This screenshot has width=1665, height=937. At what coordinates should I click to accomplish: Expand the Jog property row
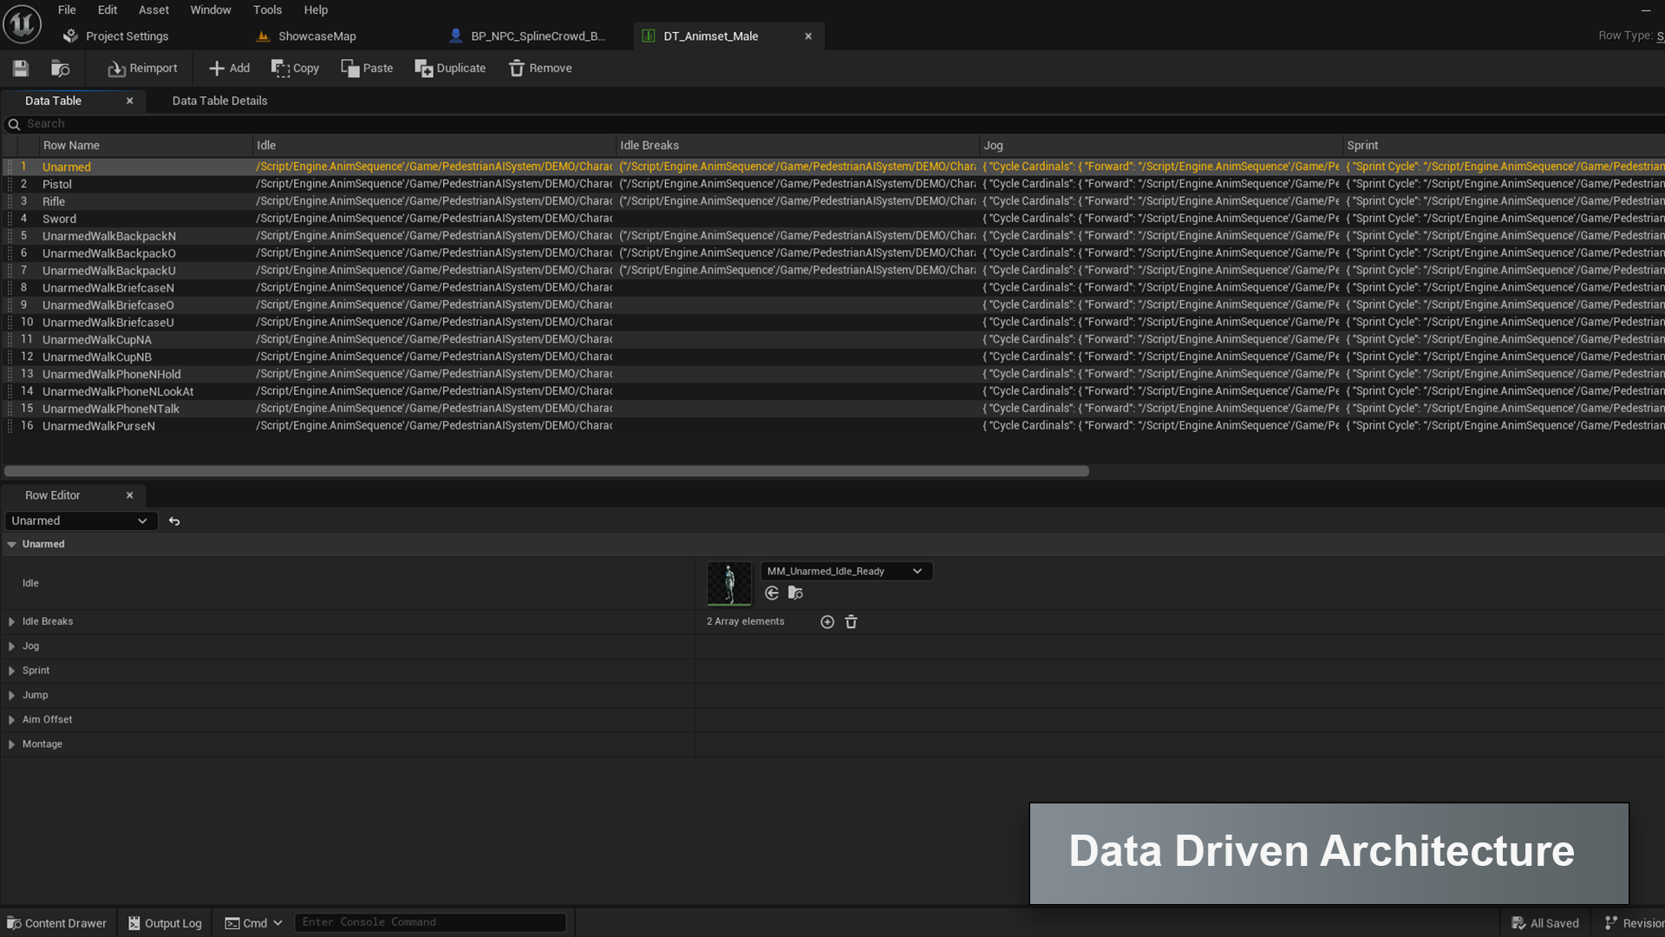click(12, 646)
